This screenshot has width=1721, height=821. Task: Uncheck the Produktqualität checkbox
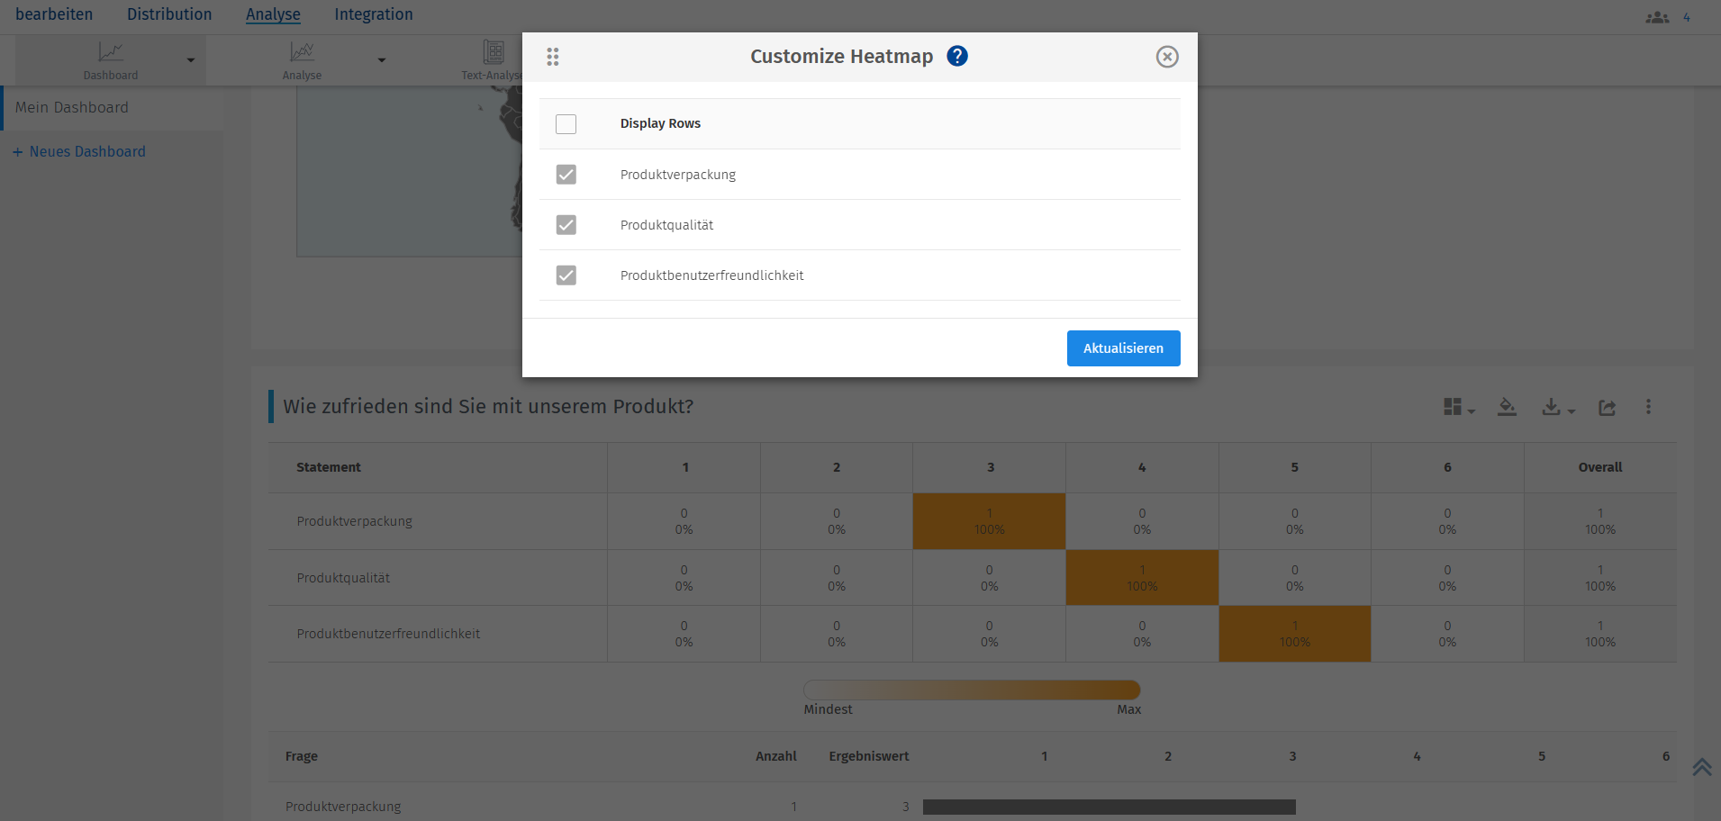[566, 225]
